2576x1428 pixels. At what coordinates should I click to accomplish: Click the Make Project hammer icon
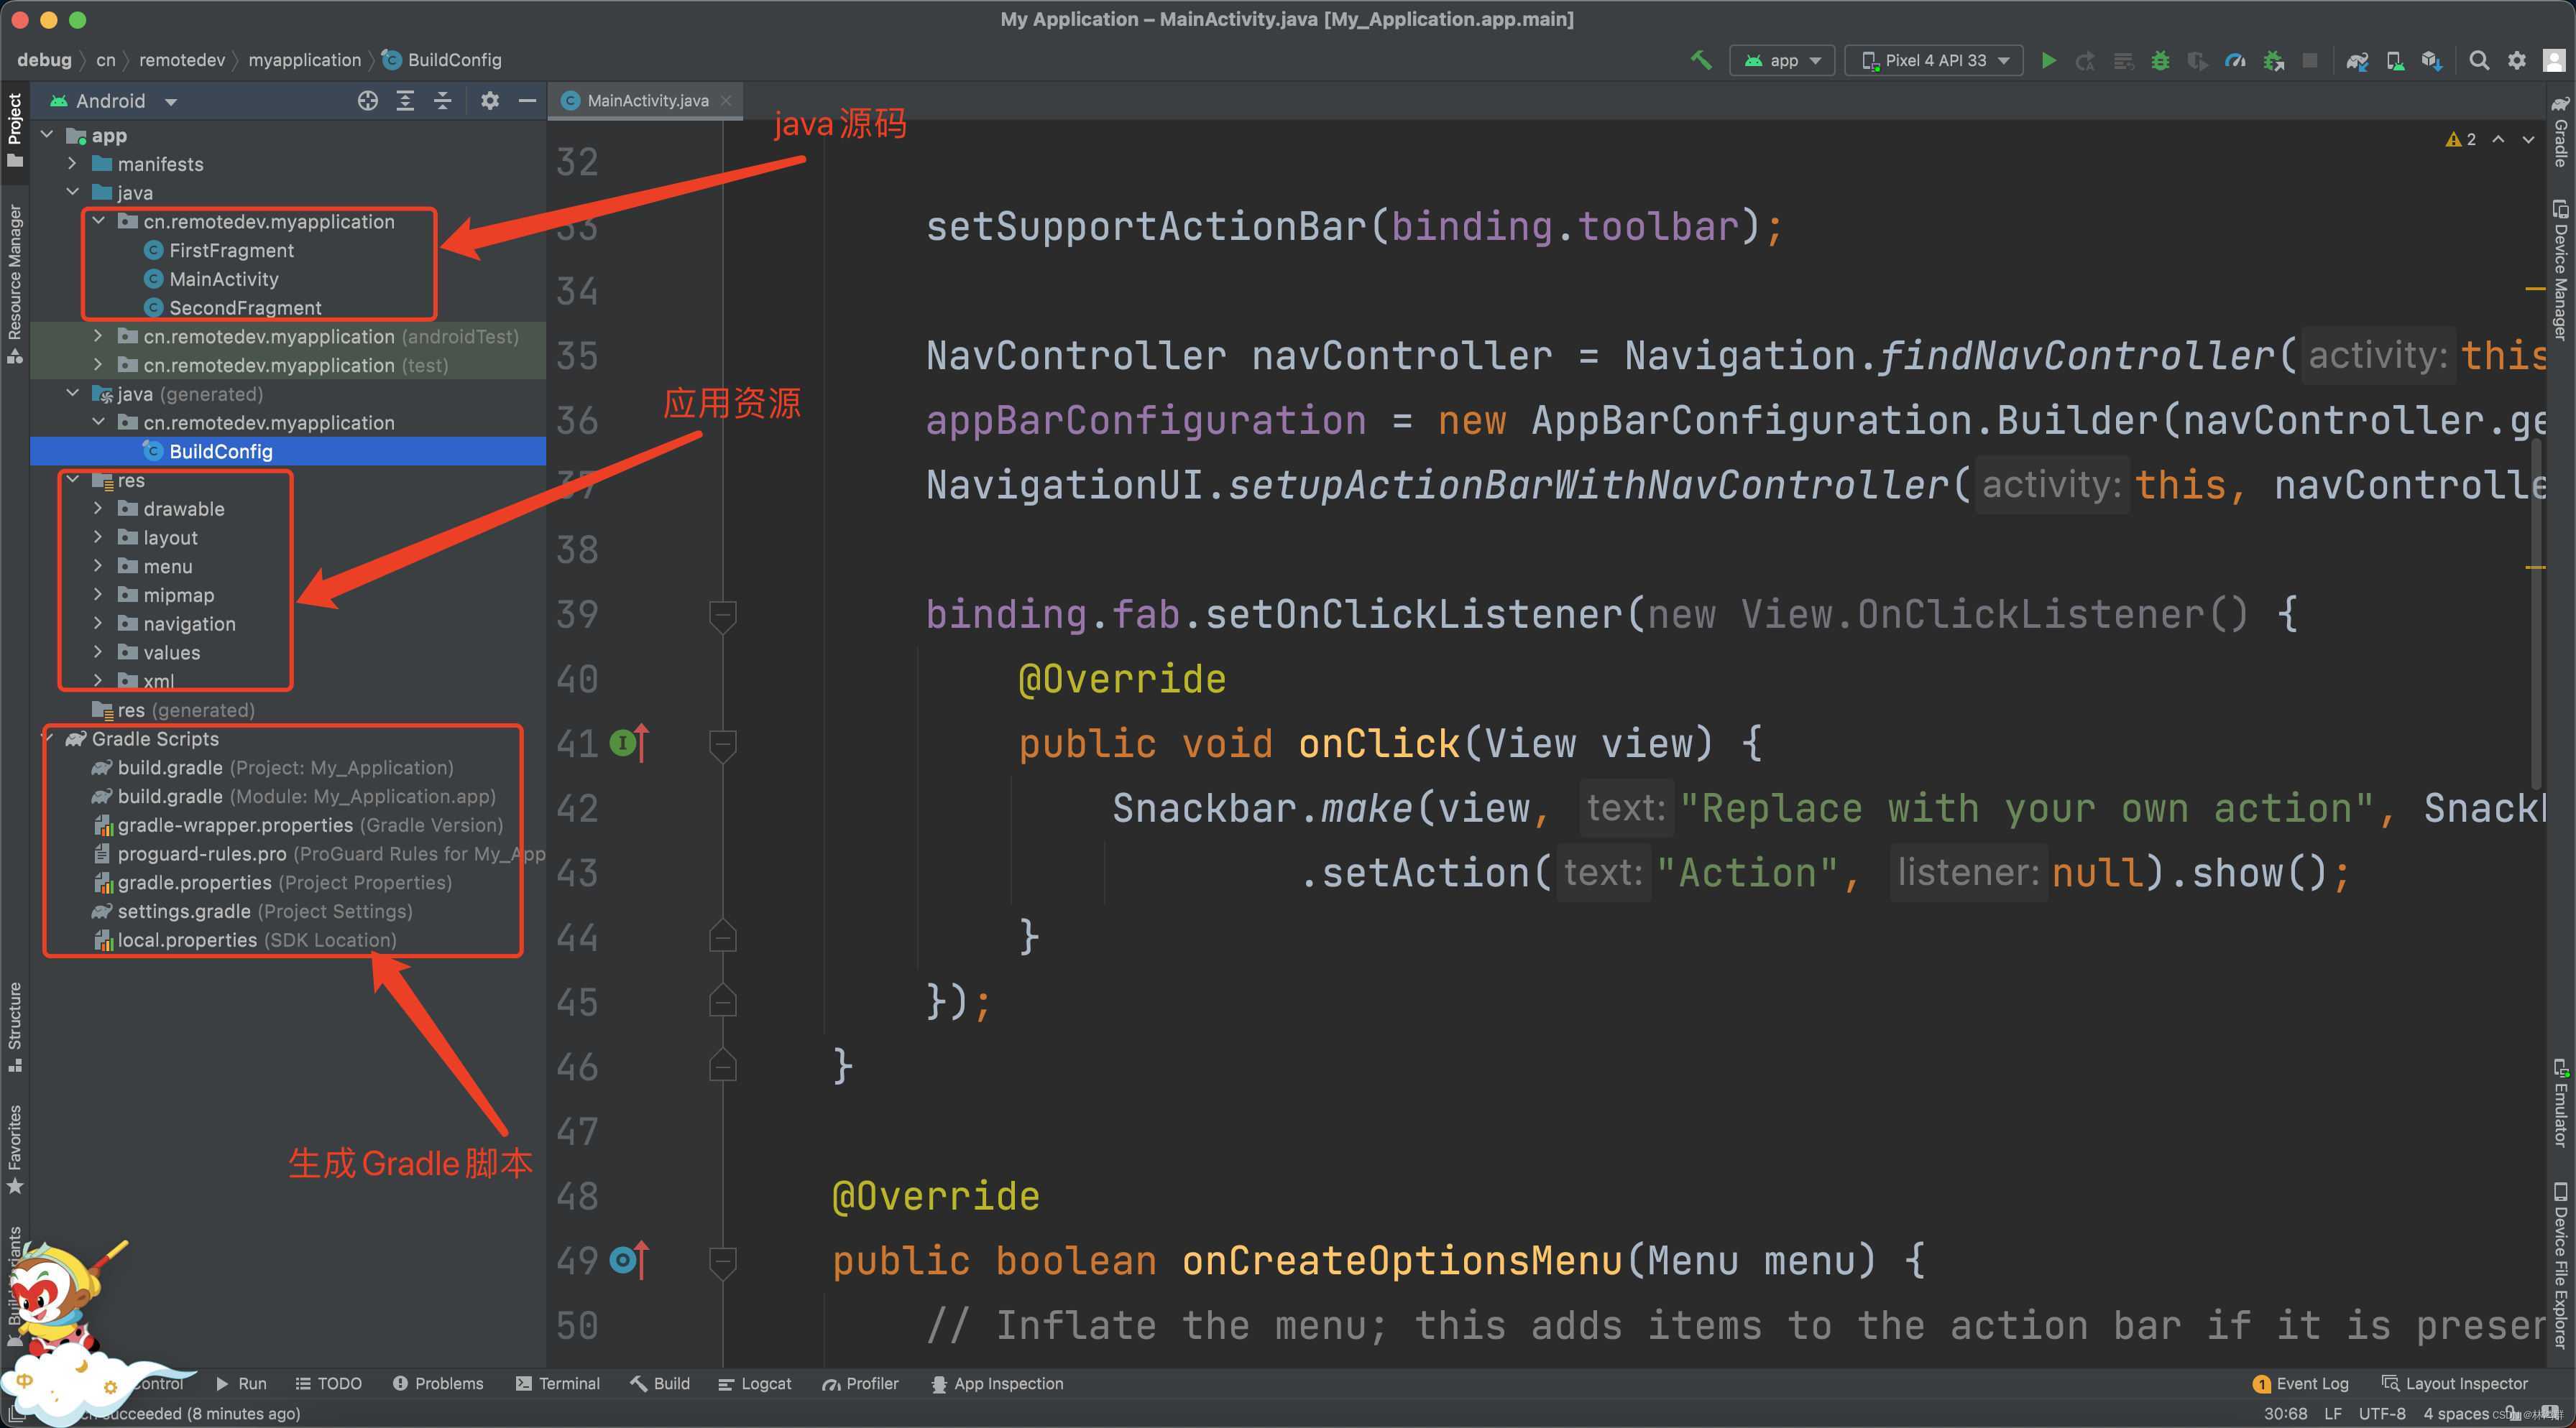(x=1700, y=60)
